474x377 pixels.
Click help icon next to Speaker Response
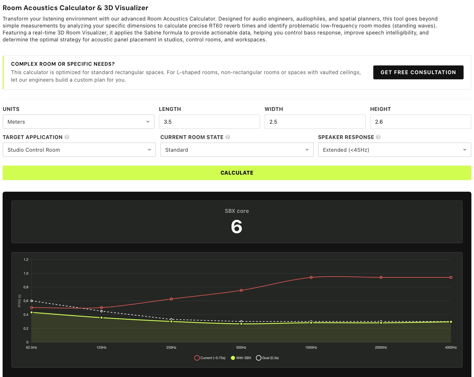click(378, 137)
